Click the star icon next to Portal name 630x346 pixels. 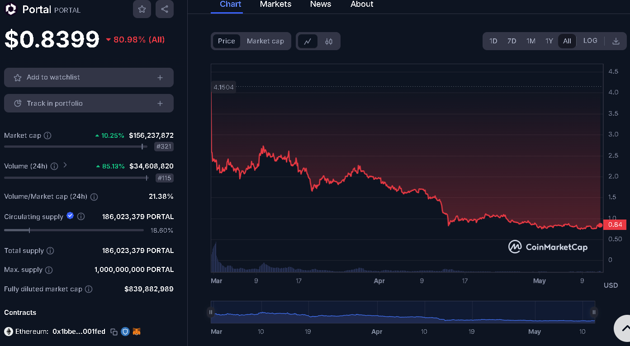[x=142, y=9]
